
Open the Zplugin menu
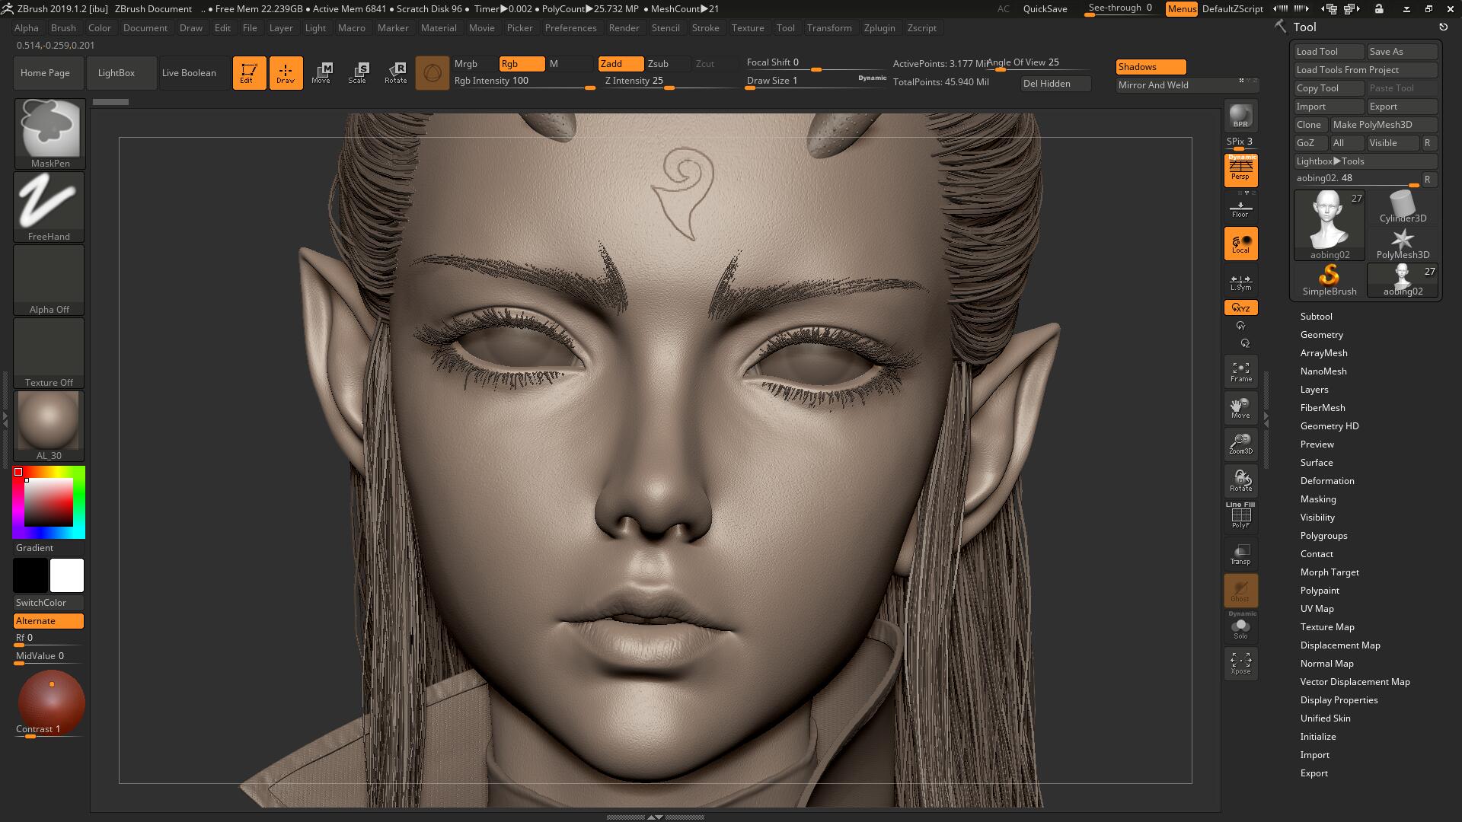pyautogui.click(x=879, y=28)
